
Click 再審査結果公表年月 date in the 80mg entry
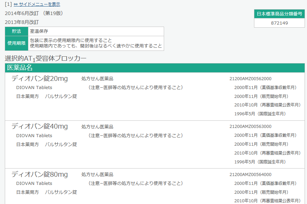tap(268, 201)
